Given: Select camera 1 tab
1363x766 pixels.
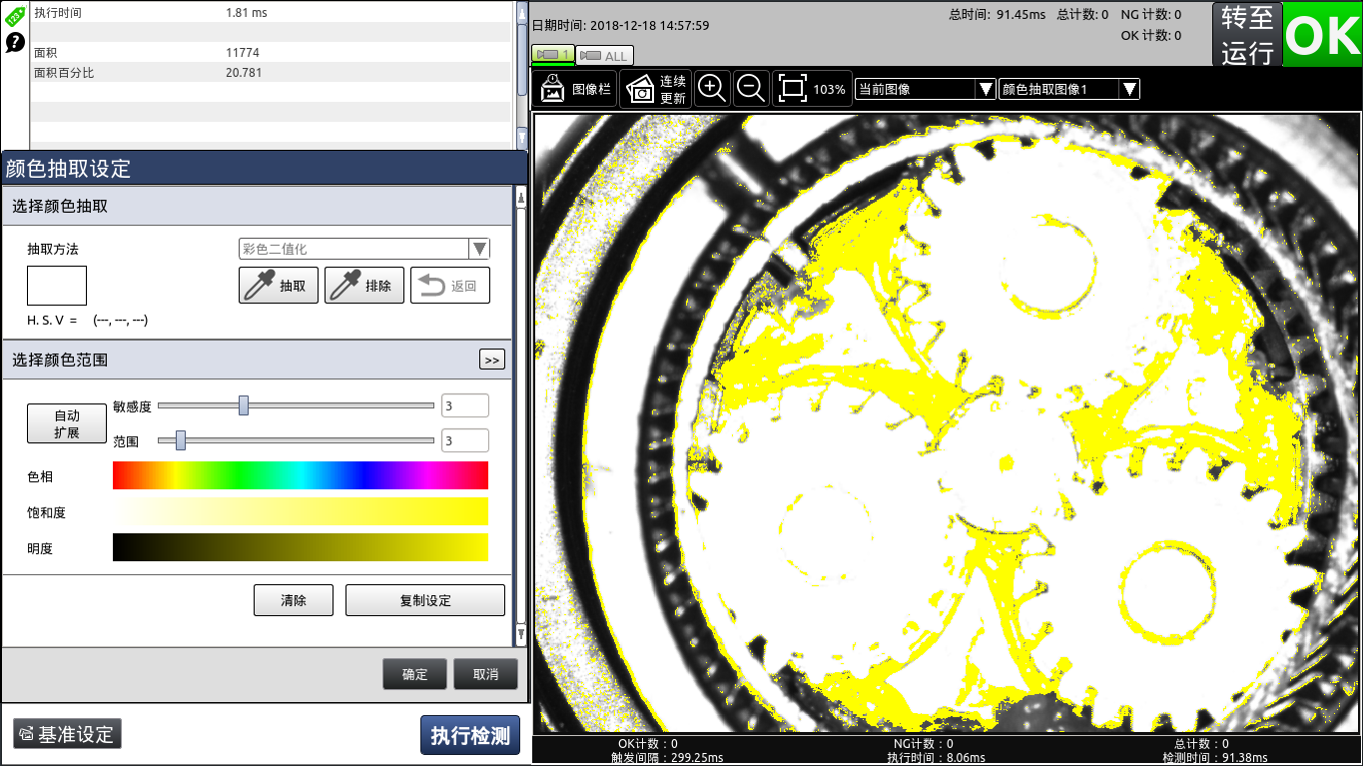Looking at the screenshot, I should pos(552,55).
